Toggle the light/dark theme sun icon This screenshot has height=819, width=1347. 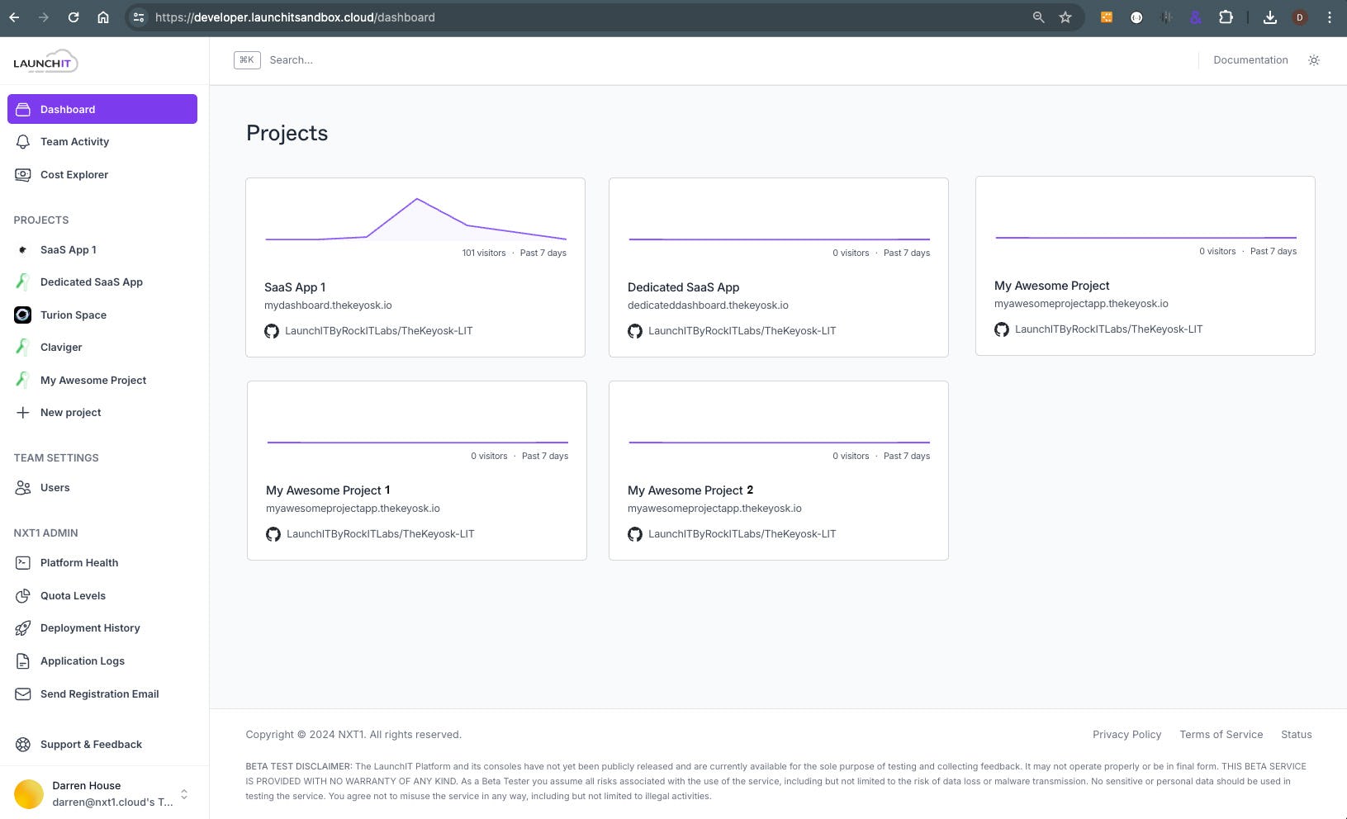point(1314,60)
